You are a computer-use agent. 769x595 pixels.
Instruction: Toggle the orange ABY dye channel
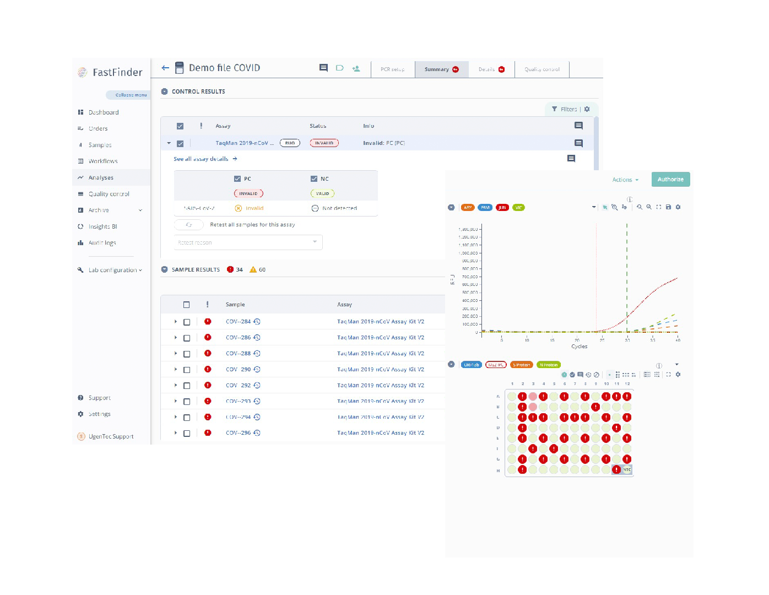[468, 208]
